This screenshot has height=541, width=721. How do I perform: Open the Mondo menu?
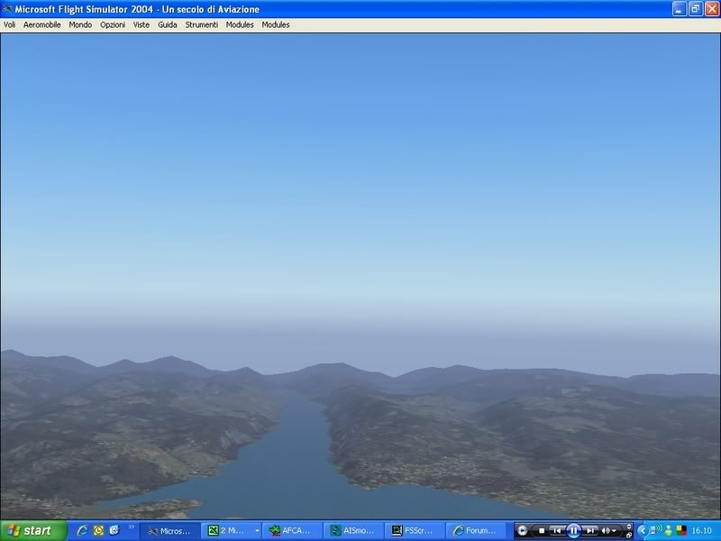point(80,25)
